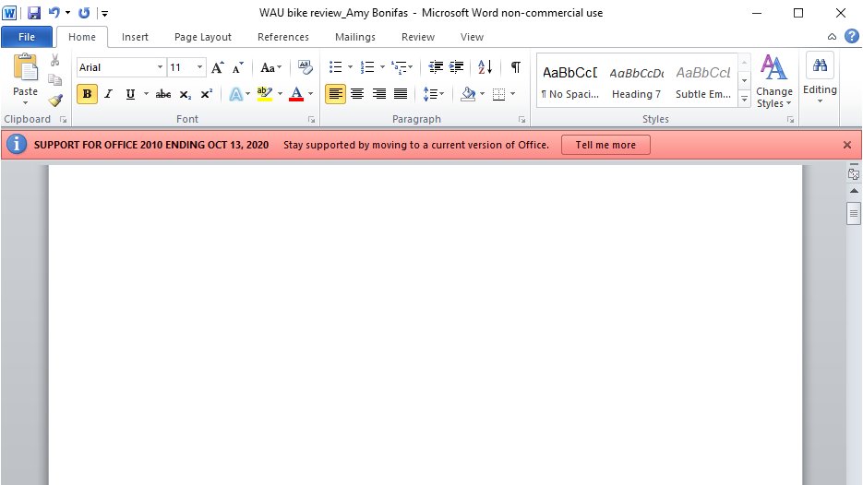Click the Sort A-Z icon
This screenshot has height=485, width=863.
click(485, 67)
